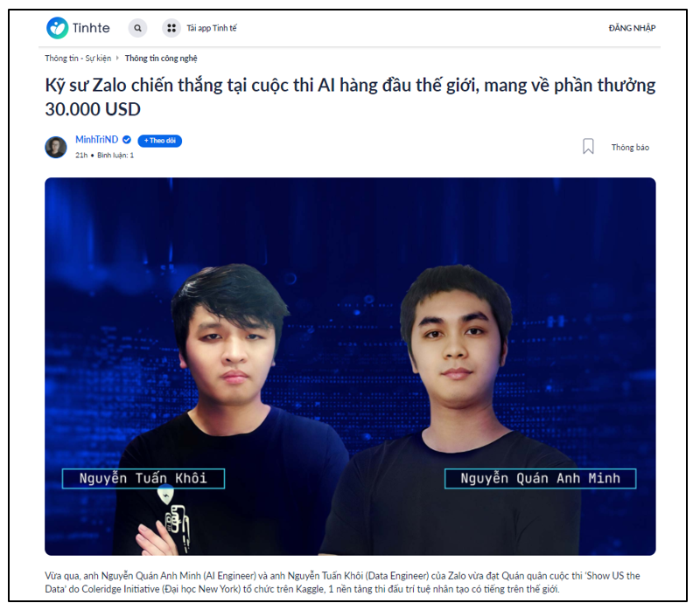The image size is (700, 610).
Task: Click the Tinhte site name text
Action: [91, 28]
